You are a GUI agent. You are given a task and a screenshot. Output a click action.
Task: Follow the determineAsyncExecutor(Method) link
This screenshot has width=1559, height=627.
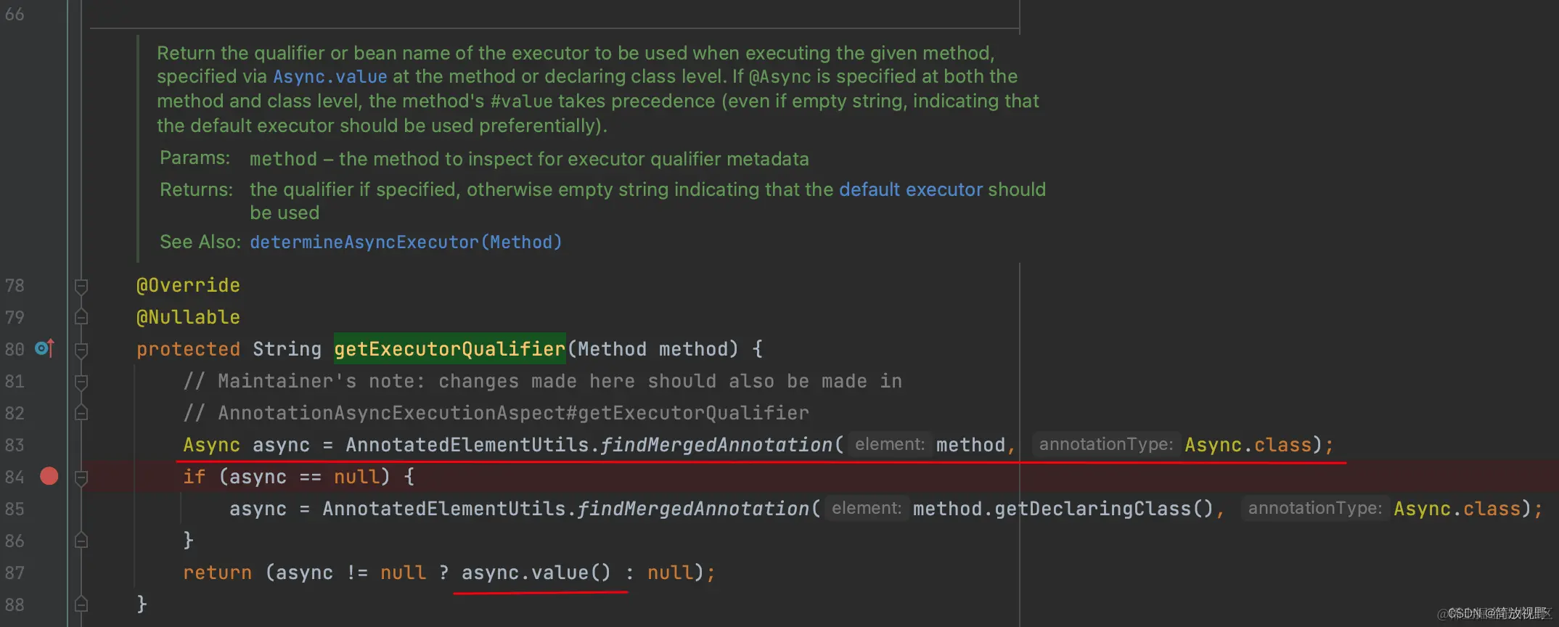(x=406, y=242)
